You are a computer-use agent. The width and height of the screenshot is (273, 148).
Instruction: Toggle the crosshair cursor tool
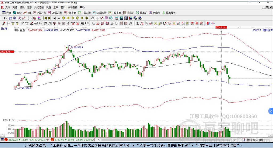(x=97, y=18)
